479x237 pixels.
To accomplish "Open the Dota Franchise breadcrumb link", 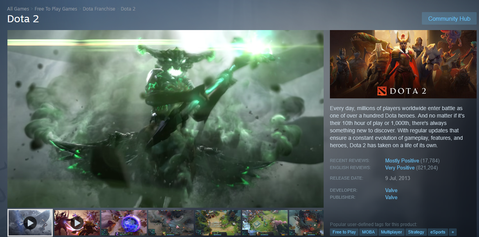I will coord(99,9).
